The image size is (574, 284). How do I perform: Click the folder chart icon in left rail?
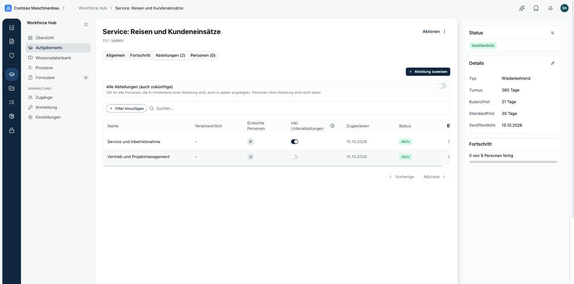click(x=12, y=88)
